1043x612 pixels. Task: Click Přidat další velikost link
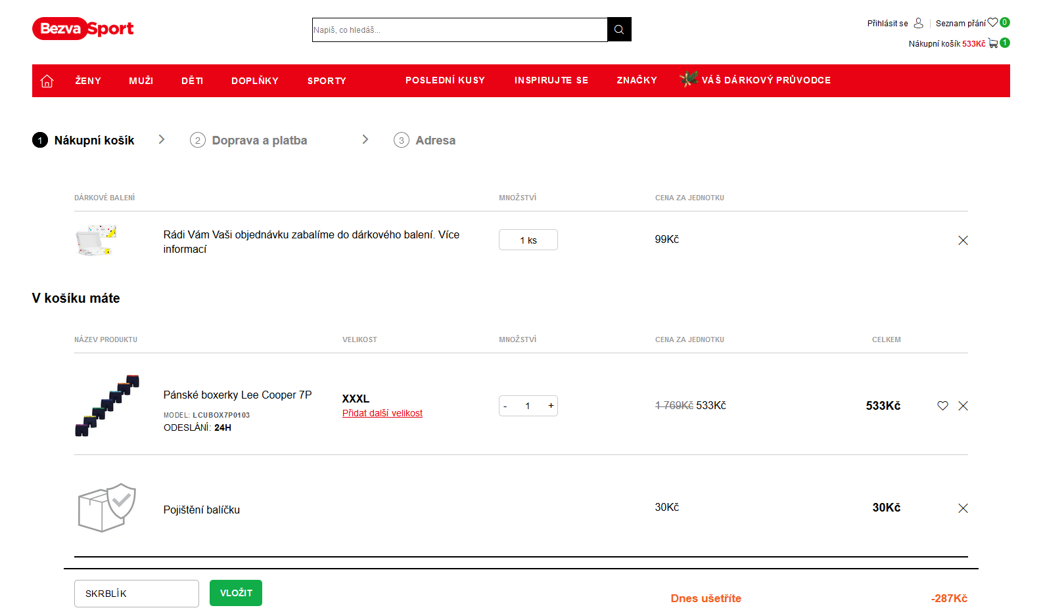pyautogui.click(x=382, y=413)
